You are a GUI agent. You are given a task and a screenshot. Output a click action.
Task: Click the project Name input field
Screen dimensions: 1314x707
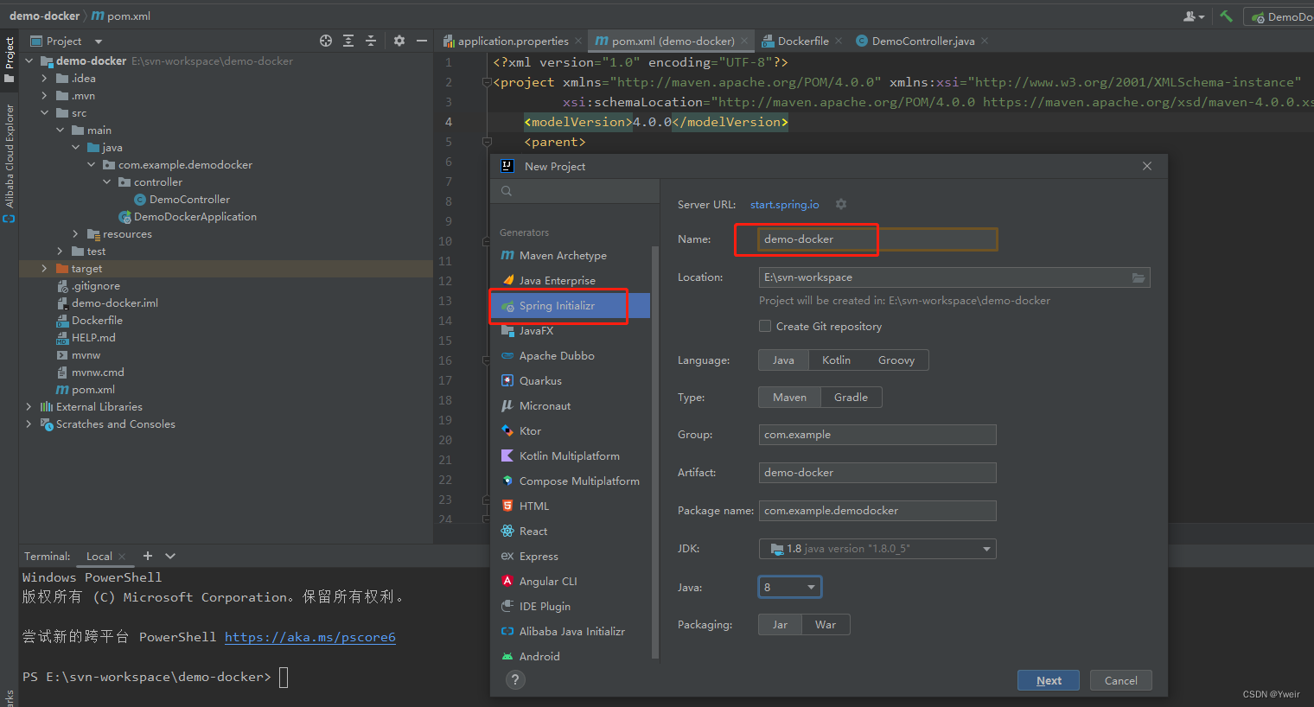877,239
